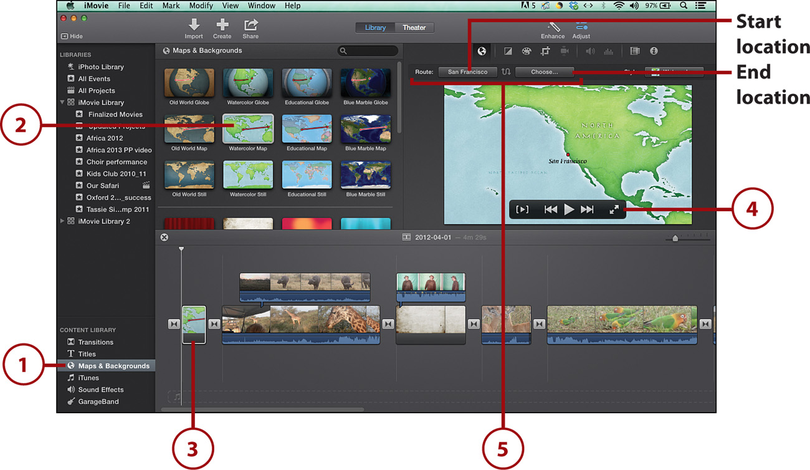Close the timeline with the X button

click(164, 237)
